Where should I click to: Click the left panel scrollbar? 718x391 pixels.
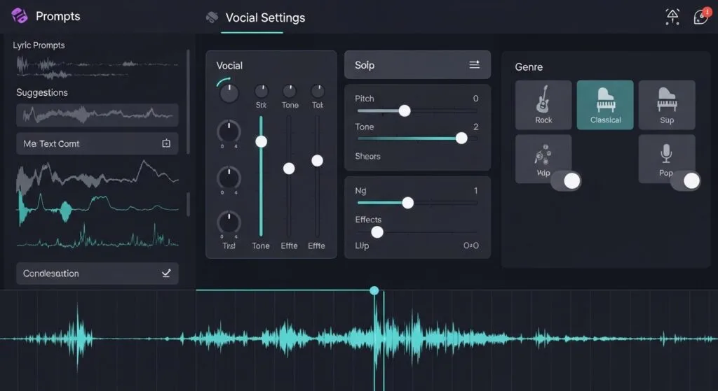(x=188, y=101)
